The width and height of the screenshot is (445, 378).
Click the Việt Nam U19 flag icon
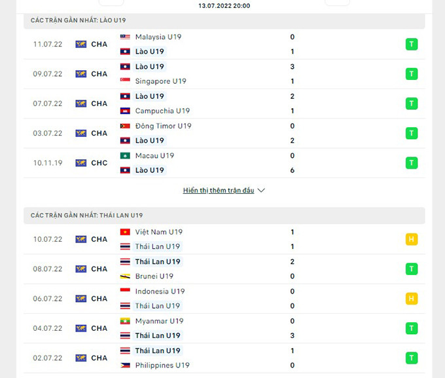(x=125, y=232)
